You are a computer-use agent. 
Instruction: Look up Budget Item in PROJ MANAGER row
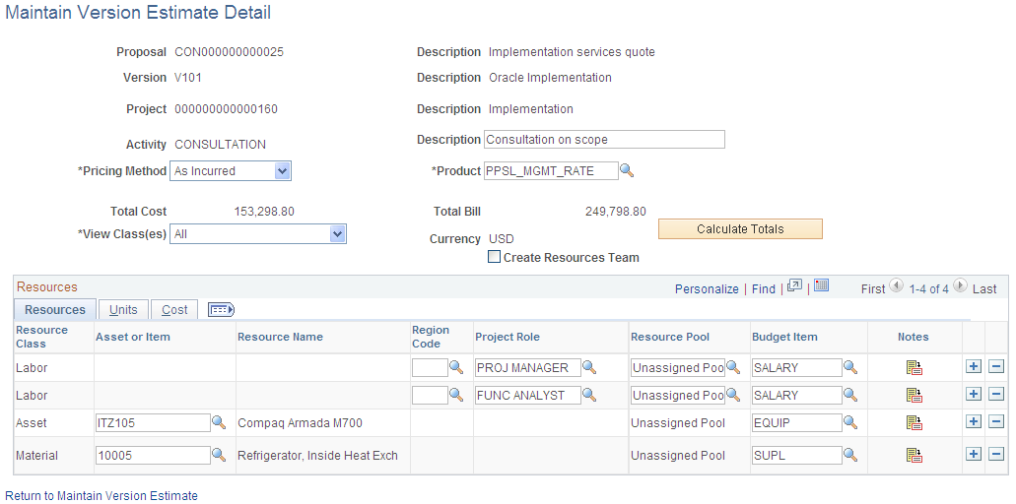point(850,367)
